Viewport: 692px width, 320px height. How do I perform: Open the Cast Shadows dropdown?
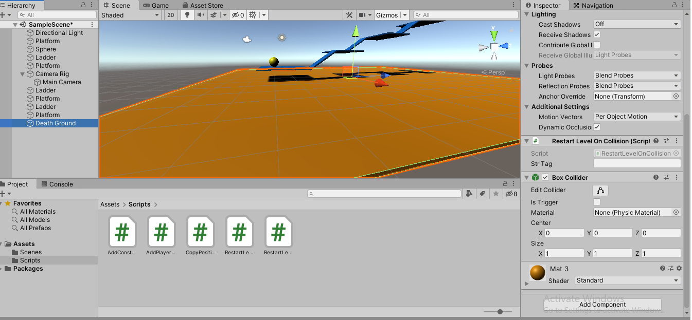click(637, 24)
